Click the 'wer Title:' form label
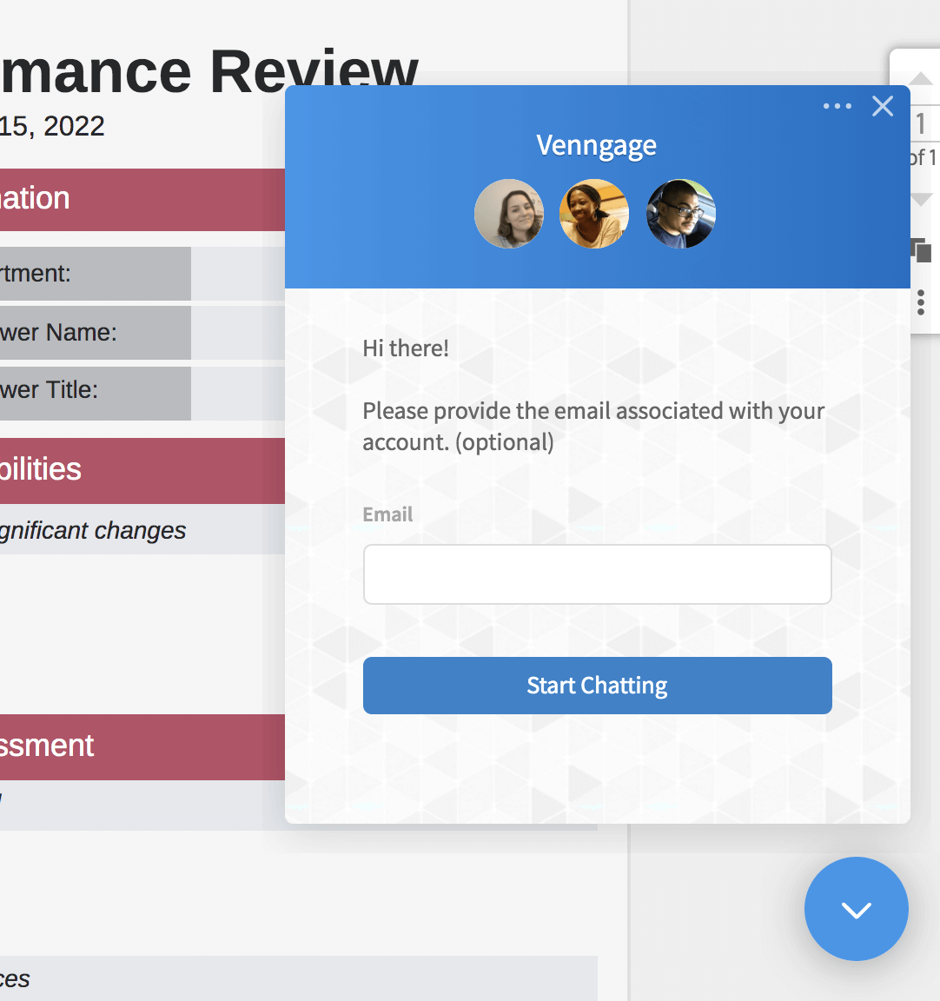Viewport: 940px width, 1001px height. 50,389
